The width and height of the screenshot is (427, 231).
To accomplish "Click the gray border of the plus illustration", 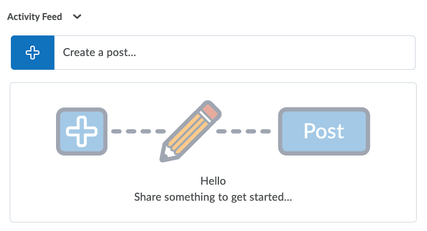I will coord(59,131).
